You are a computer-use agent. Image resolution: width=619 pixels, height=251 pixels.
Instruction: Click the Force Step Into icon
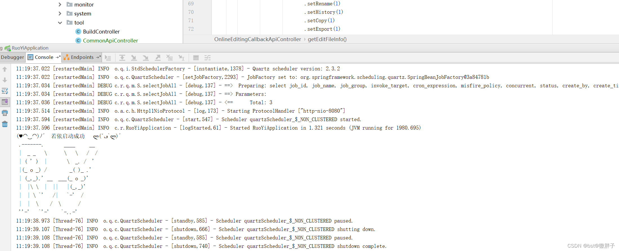146,58
